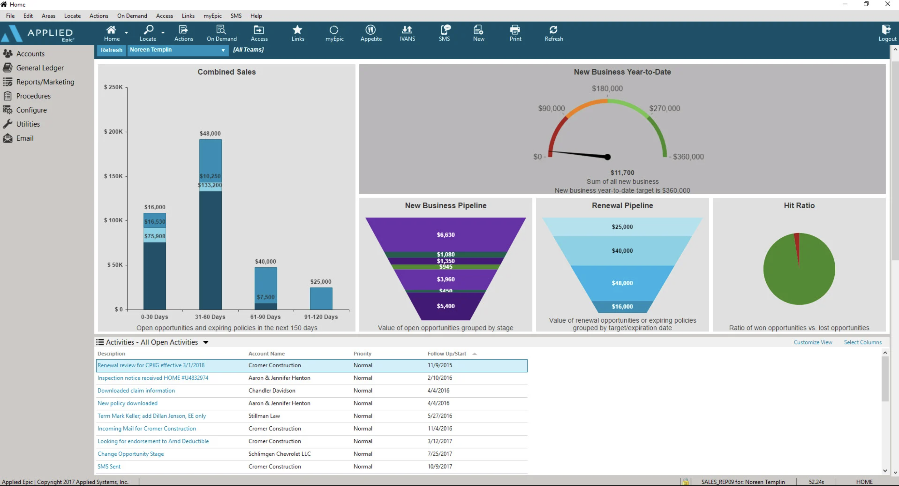Click the Customize View link
Image resolution: width=899 pixels, height=486 pixels.
[813, 342]
